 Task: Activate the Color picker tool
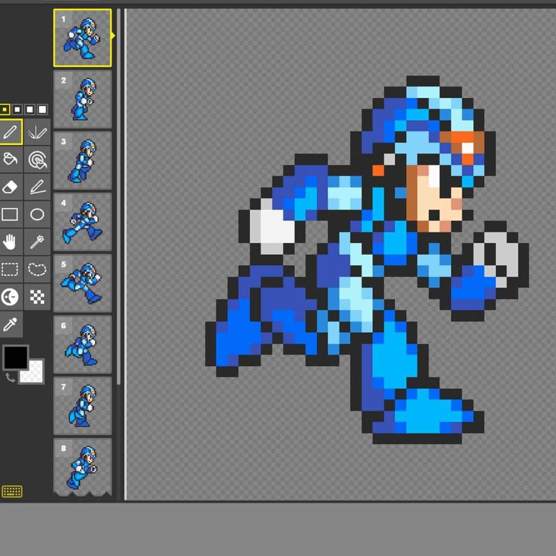tap(12, 324)
